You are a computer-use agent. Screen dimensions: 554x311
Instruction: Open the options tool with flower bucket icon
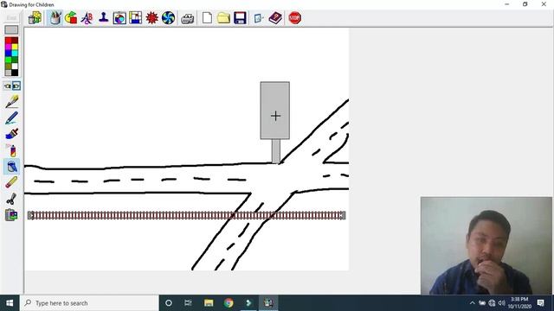click(x=35, y=17)
